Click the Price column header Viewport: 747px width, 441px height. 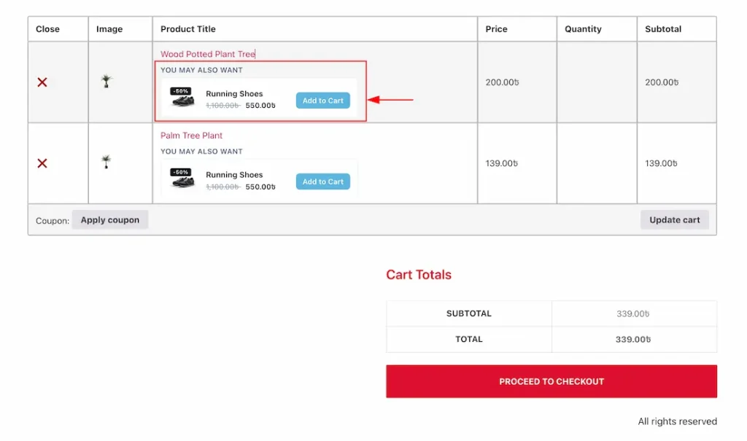point(496,29)
